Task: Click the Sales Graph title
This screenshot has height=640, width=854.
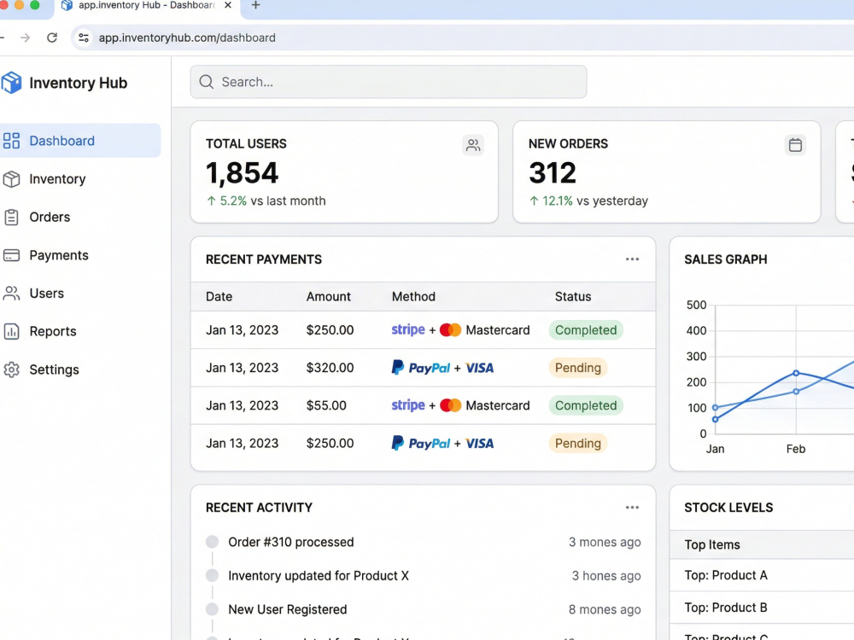Action: [725, 259]
